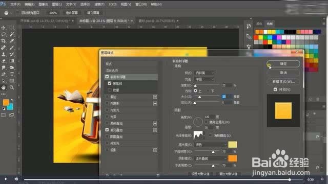Switch to the 颜色 color panel tab
The width and height of the screenshot is (328, 184).
pyautogui.click(x=259, y=24)
